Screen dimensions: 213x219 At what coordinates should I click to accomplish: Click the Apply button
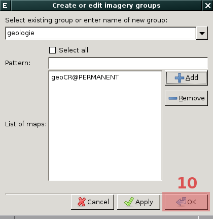(x=138, y=202)
